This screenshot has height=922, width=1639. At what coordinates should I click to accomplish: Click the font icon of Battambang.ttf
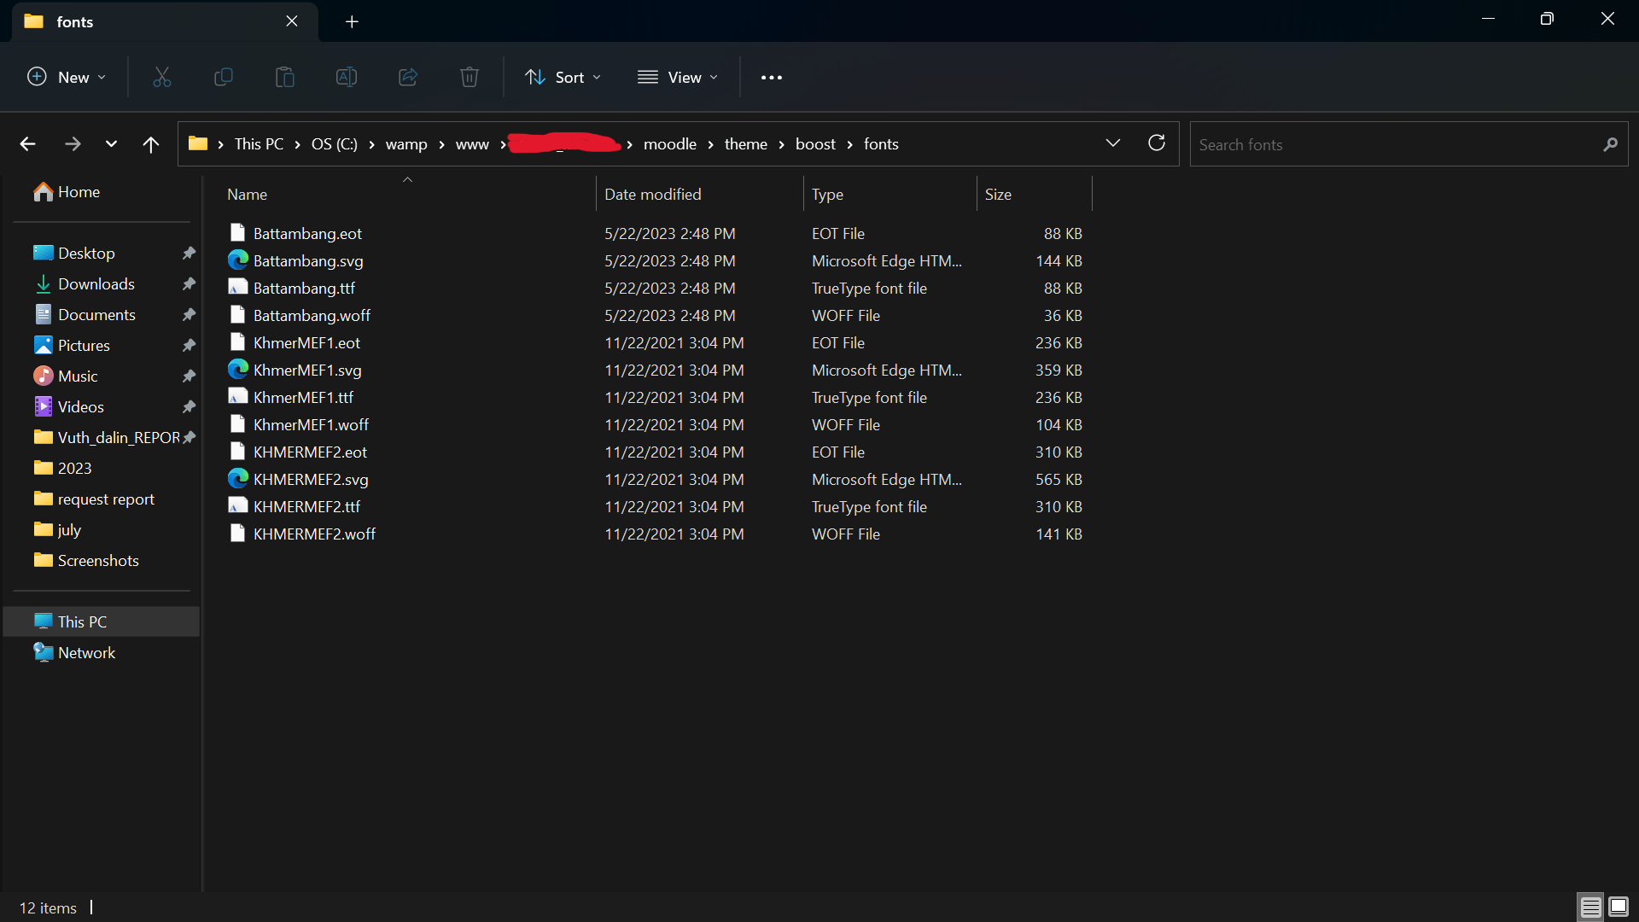(237, 288)
